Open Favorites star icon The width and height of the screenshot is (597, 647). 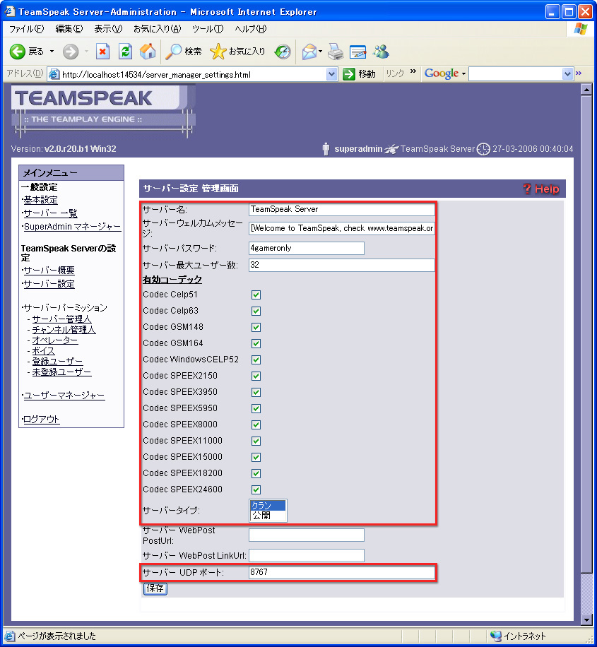point(218,52)
